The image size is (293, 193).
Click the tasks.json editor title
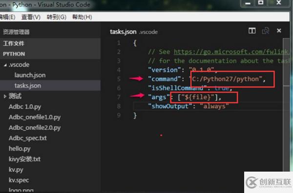123,32
